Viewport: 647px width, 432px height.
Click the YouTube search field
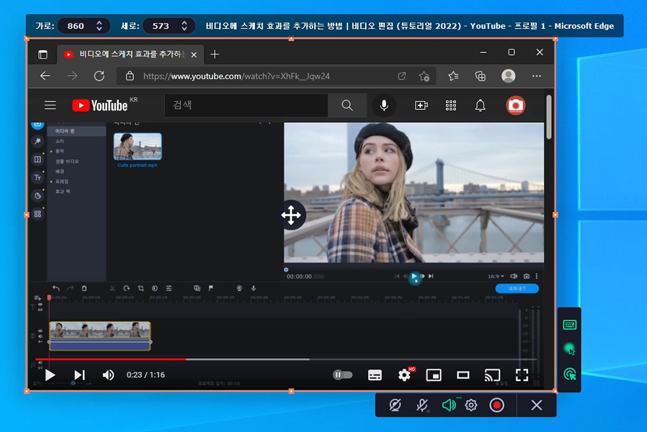(x=247, y=105)
